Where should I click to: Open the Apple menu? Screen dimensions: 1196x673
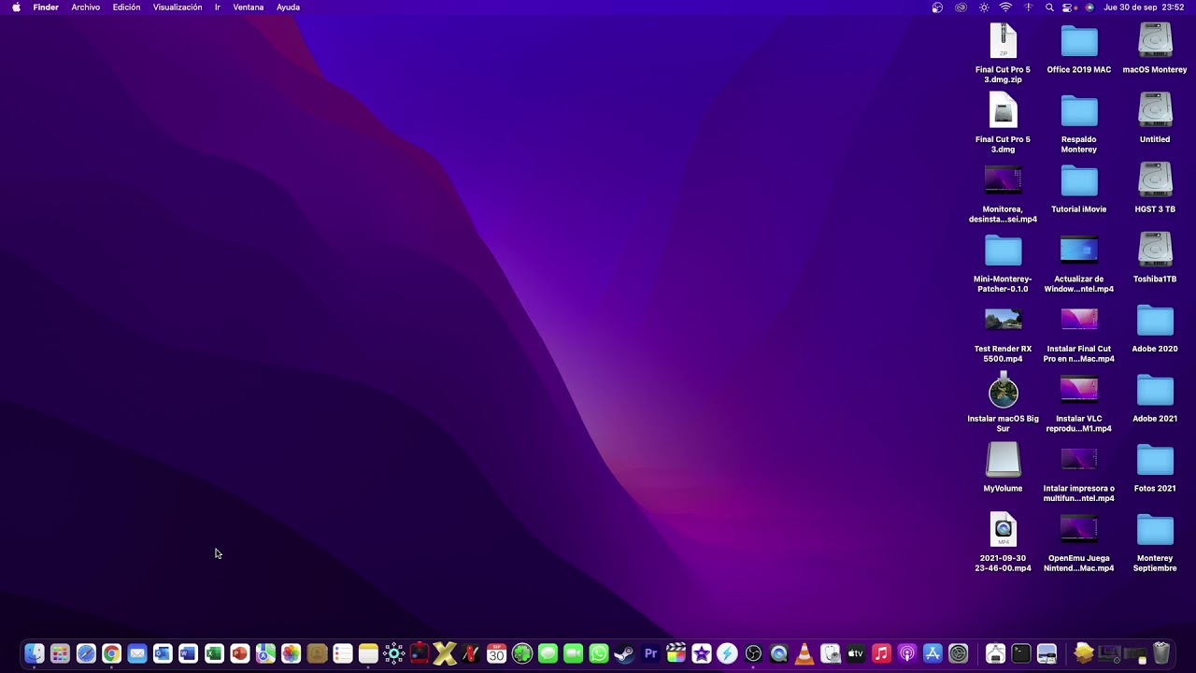pos(16,7)
